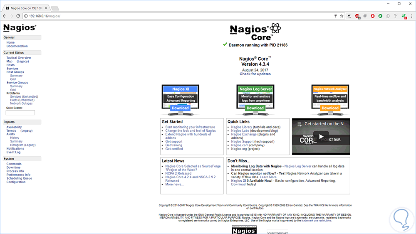Click the red Opera extension icon

(x=372, y=16)
